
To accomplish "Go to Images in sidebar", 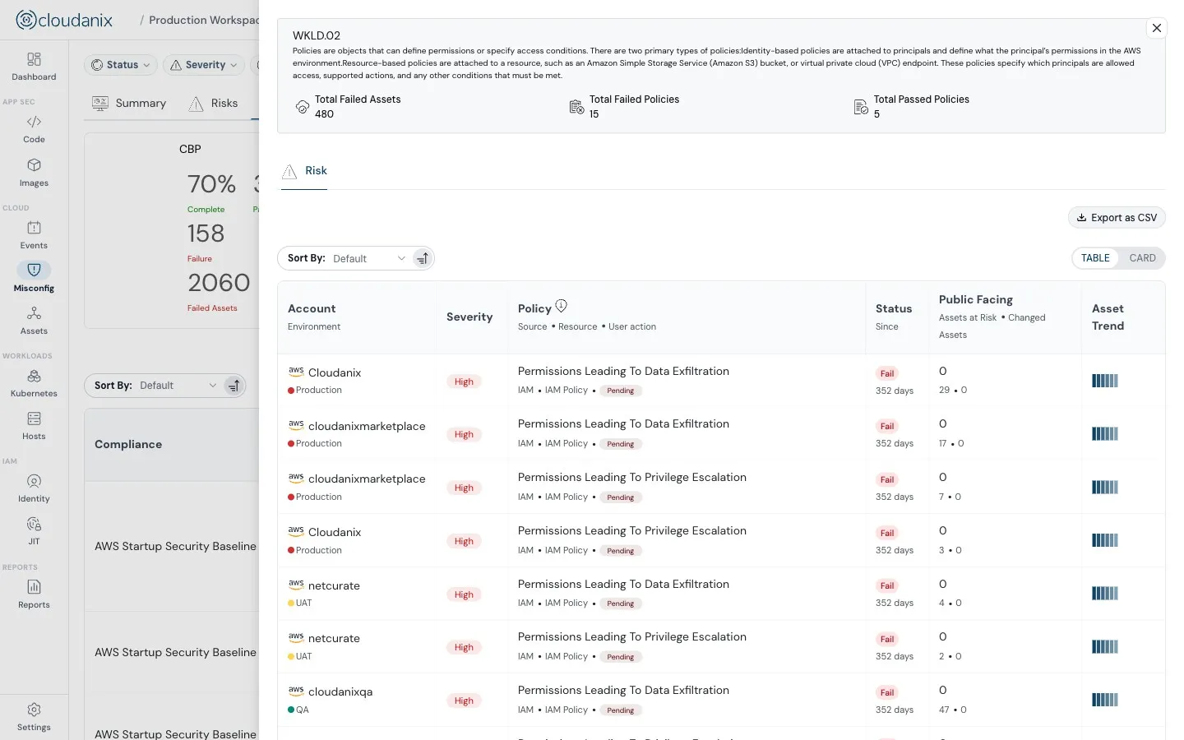I will (x=34, y=173).
